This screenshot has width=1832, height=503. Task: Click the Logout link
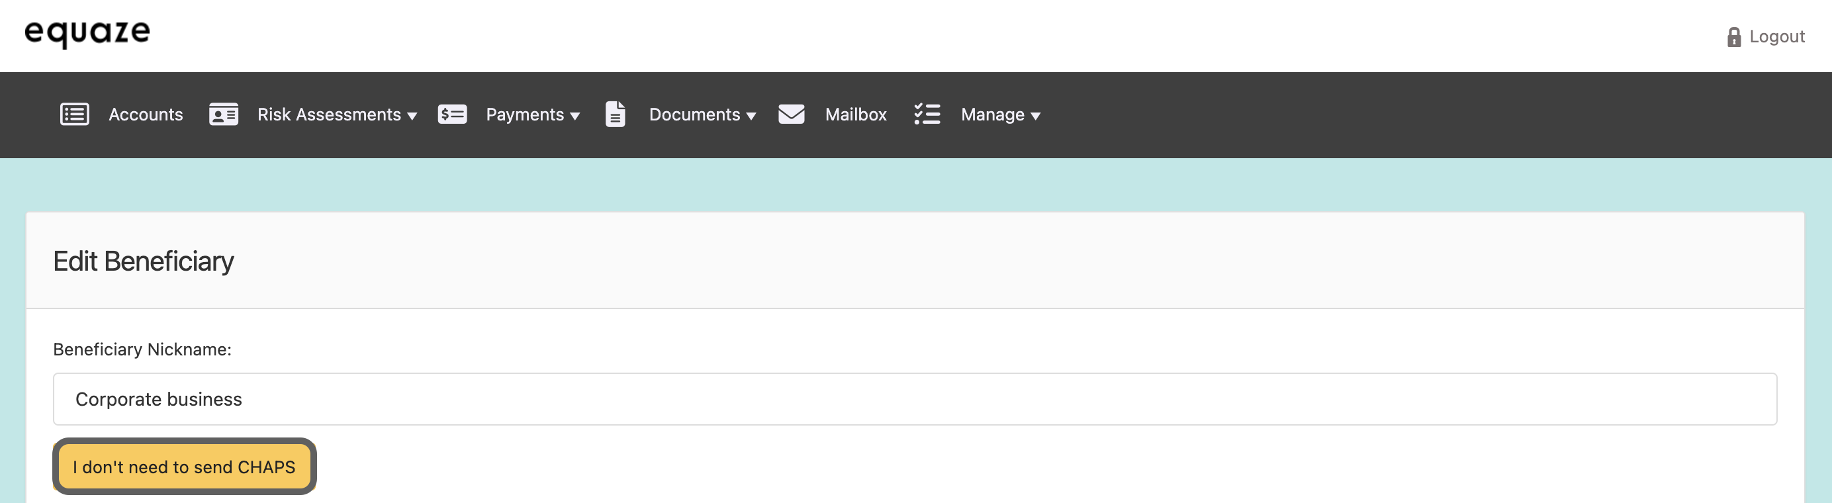(x=1776, y=37)
